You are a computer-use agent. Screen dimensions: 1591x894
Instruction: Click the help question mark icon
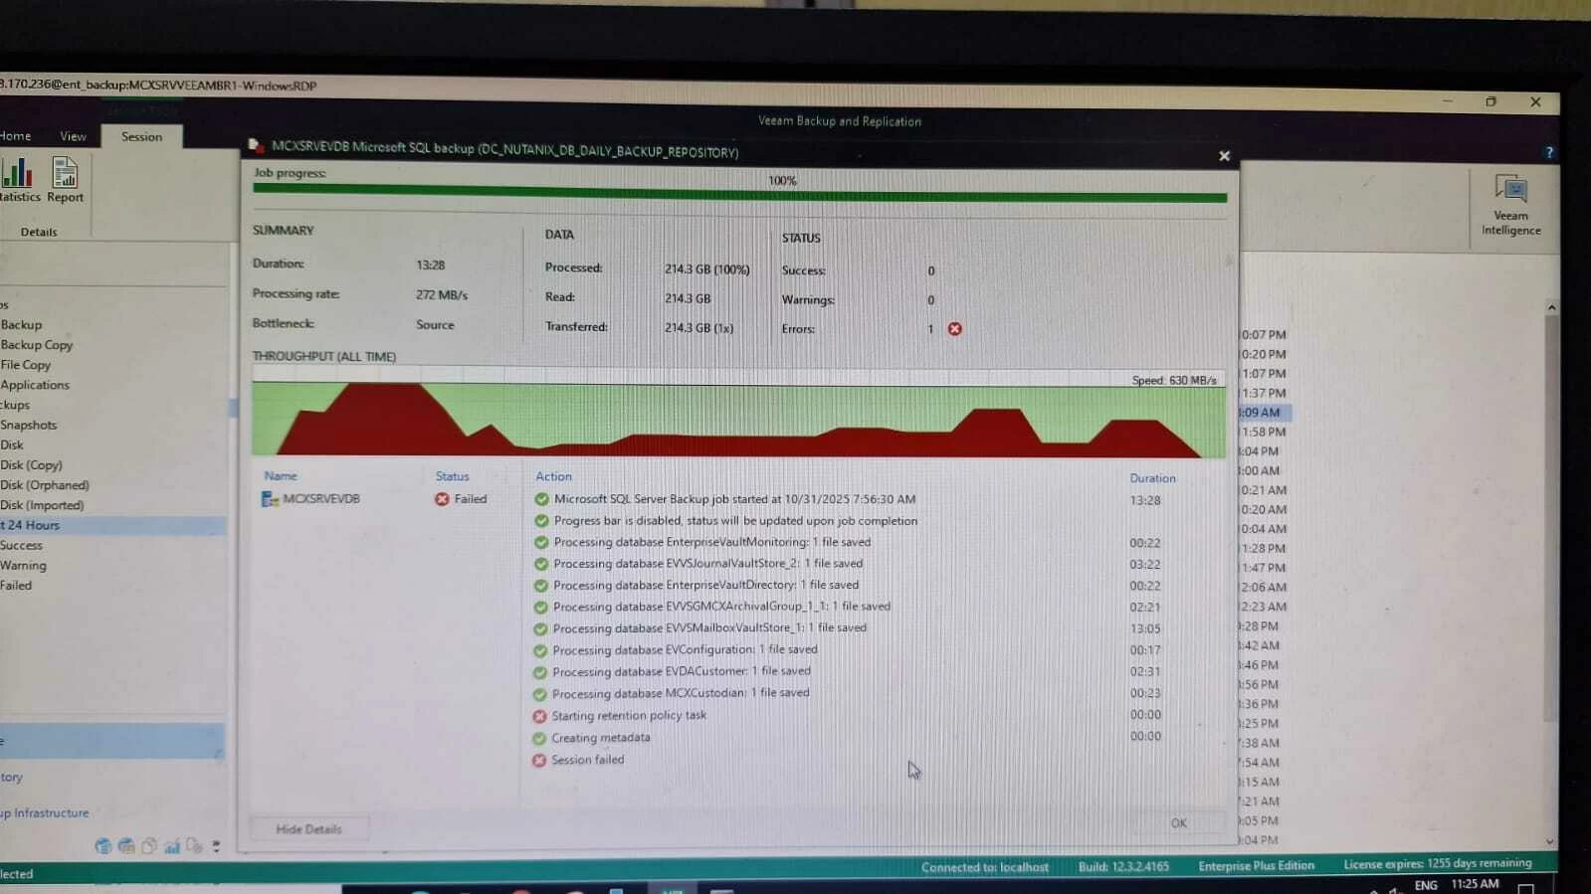[x=1549, y=152]
